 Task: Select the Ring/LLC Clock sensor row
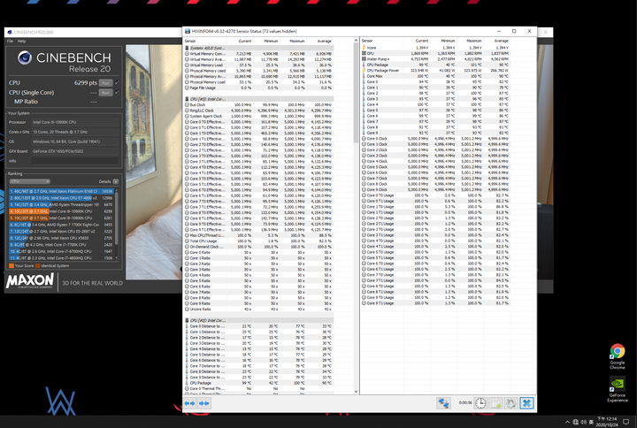tap(259, 111)
